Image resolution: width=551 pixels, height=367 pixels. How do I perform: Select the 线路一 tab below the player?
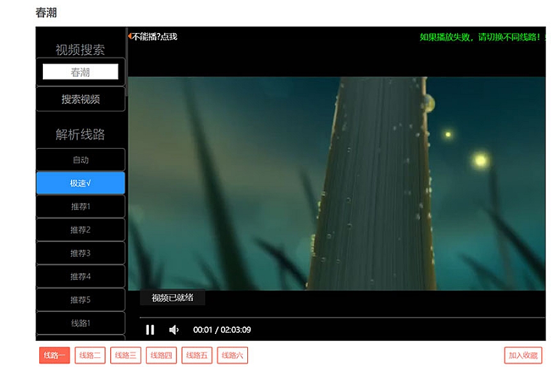54,355
